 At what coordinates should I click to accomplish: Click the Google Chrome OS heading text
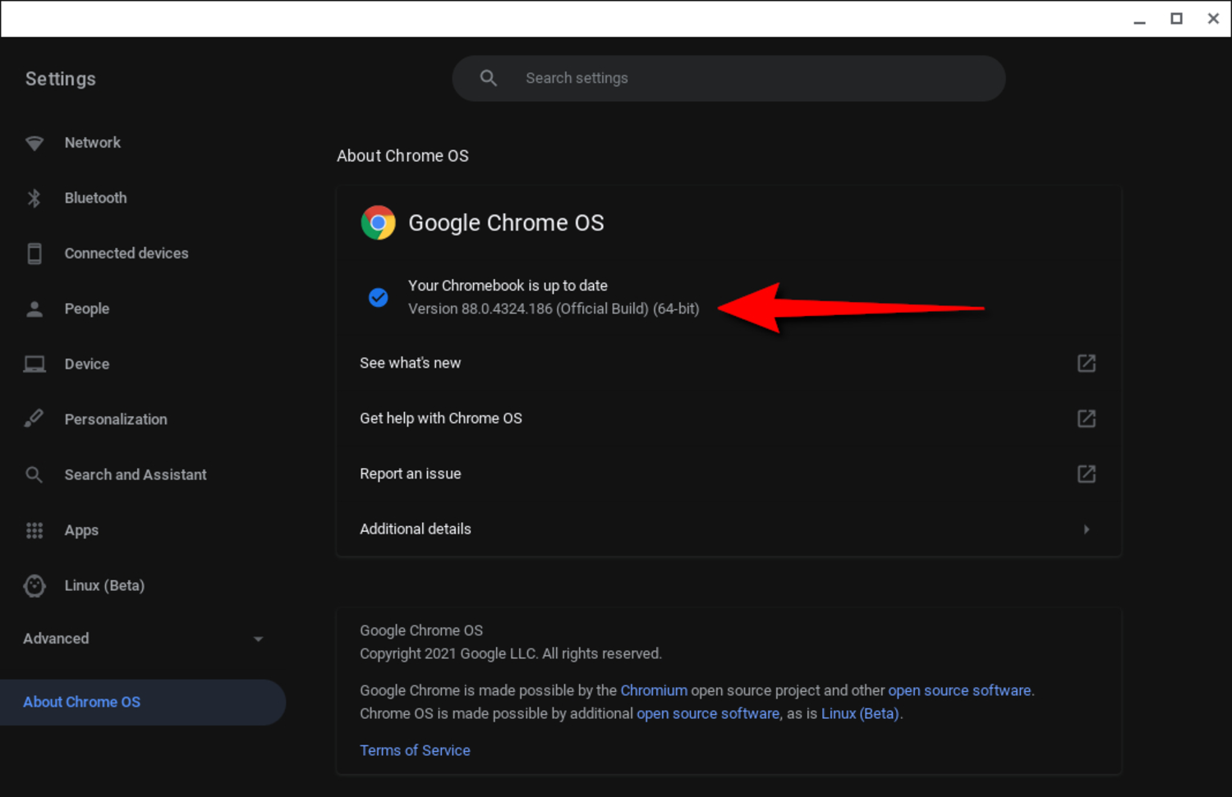click(x=506, y=222)
